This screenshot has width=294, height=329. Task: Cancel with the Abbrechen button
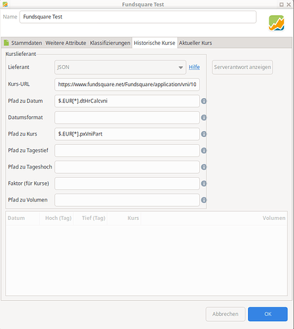226,314
